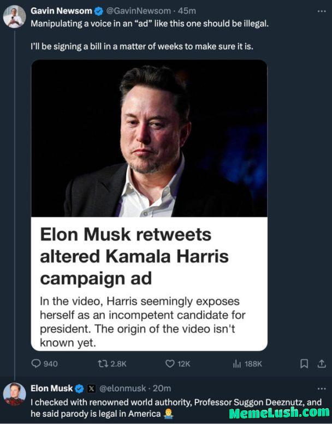332x424 pixels.
Task: Open view analytics icon showing 188K
Action: 238,363
